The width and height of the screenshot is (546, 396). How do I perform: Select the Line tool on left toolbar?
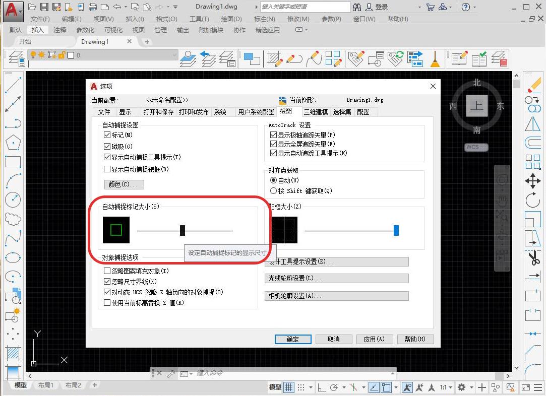tap(14, 84)
